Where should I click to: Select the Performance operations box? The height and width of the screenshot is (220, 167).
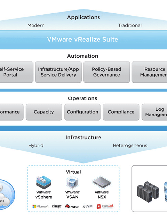point(11,112)
